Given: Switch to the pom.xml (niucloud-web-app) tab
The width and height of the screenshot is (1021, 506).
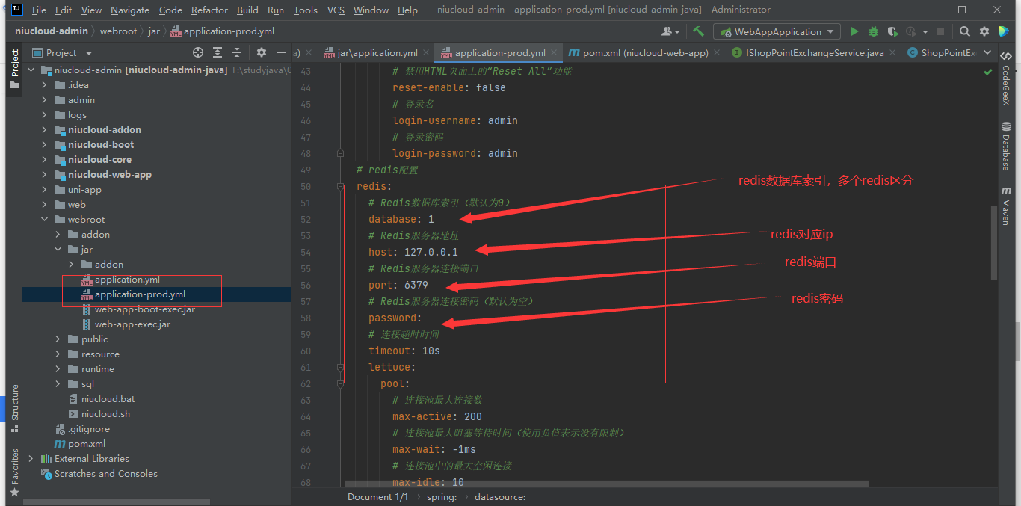Looking at the screenshot, I should (x=638, y=52).
